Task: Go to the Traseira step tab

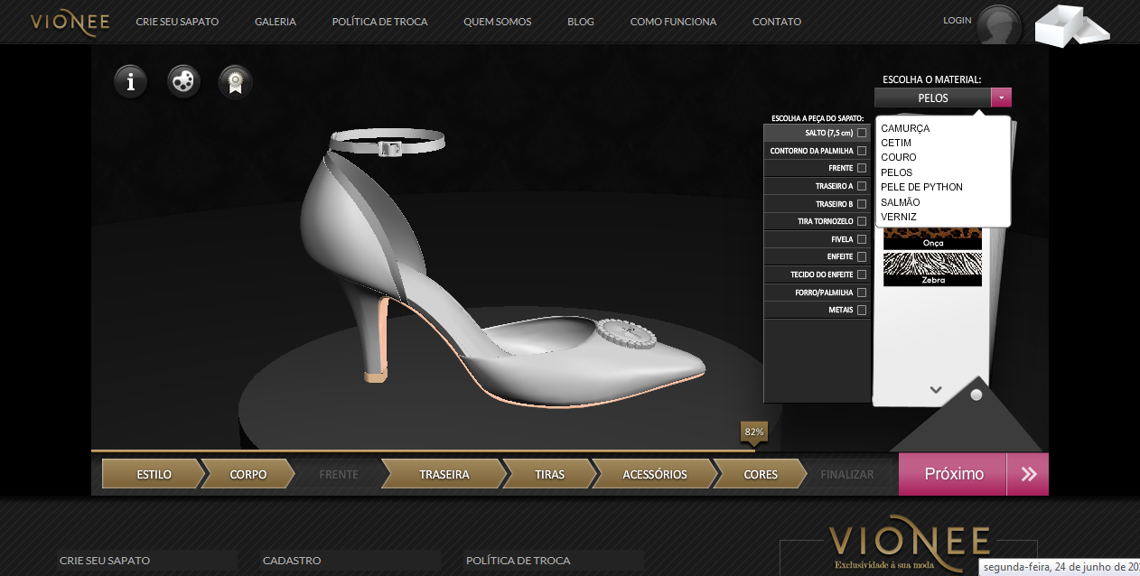Action: [x=444, y=474]
